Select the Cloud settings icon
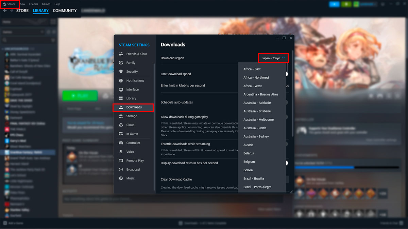Image resolution: width=408 pixels, height=229 pixels. 121,125
